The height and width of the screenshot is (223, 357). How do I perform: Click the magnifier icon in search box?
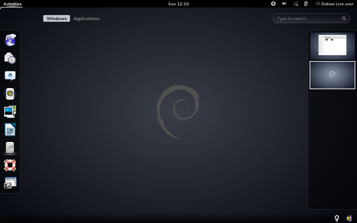pos(344,18)
